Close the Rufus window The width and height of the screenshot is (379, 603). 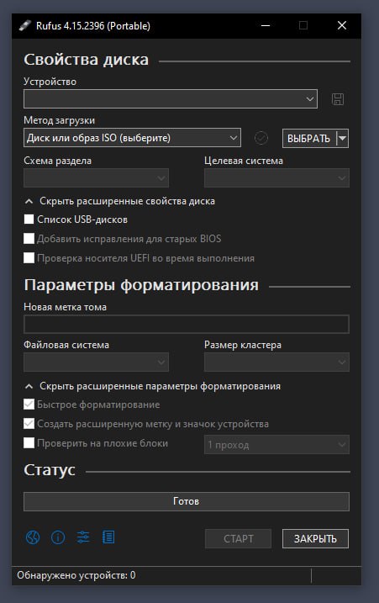pyautogui.click(x=342, y=26)
